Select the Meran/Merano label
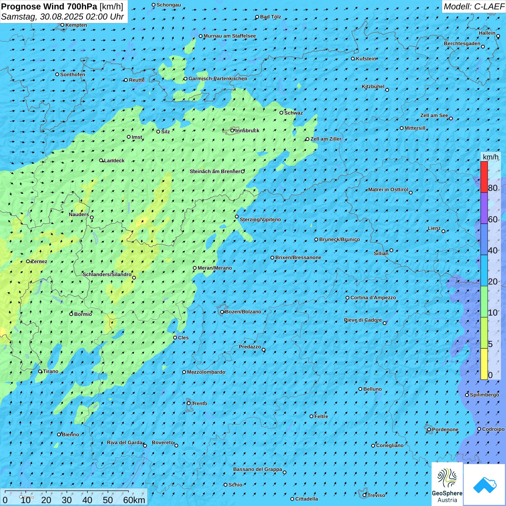This screenshot has width=506, height=506. pos(215,268)
